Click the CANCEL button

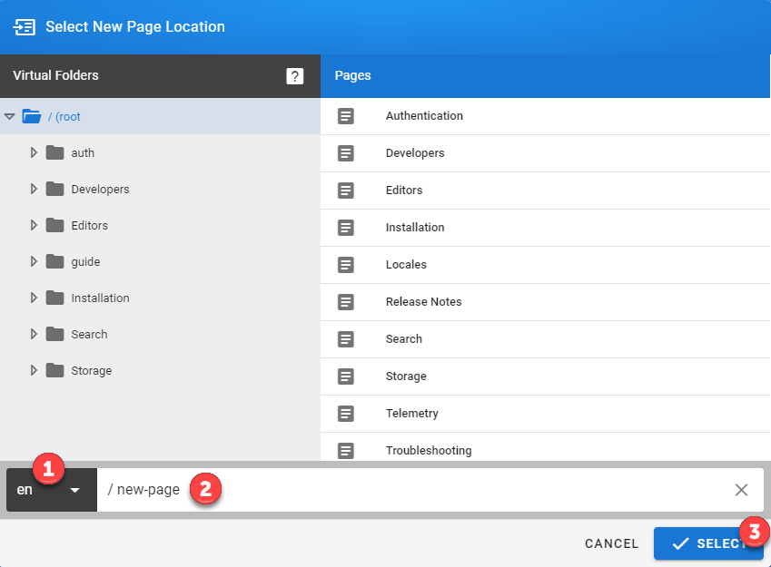[611, 543]
